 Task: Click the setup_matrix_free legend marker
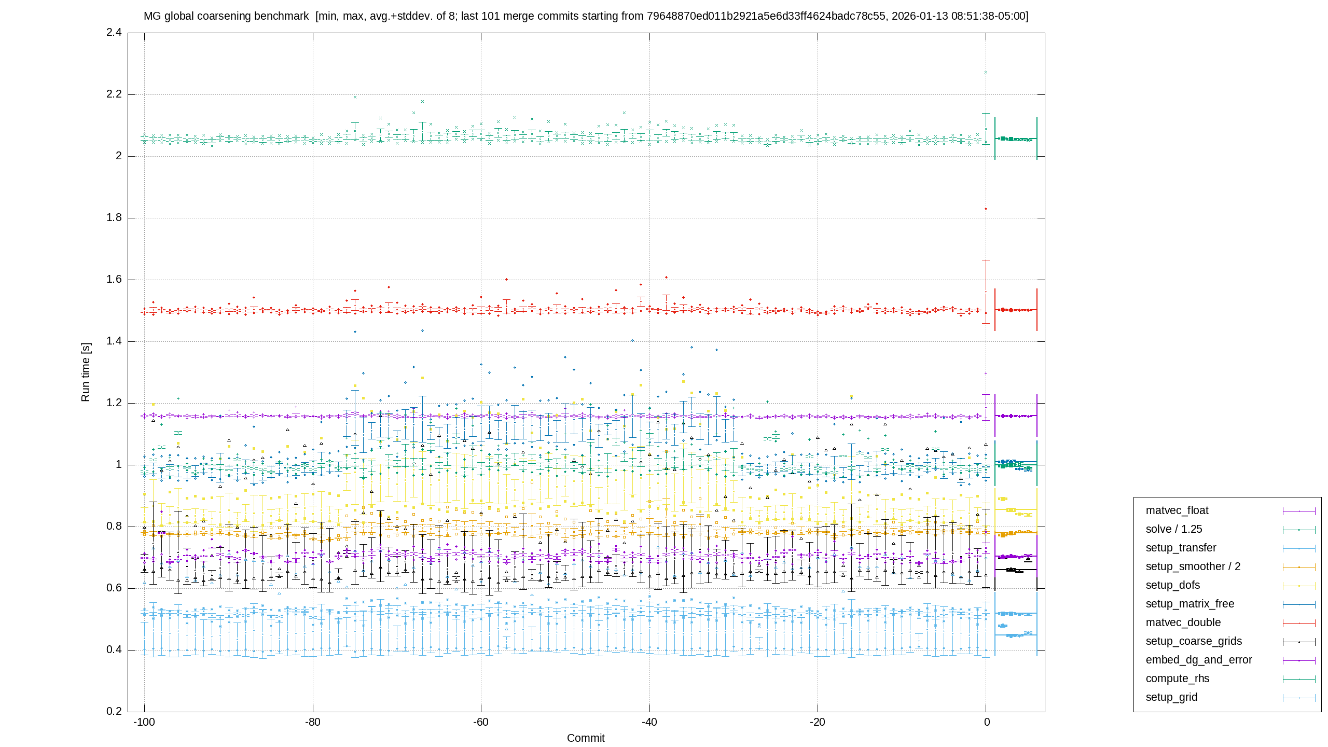pos(1299,604)
